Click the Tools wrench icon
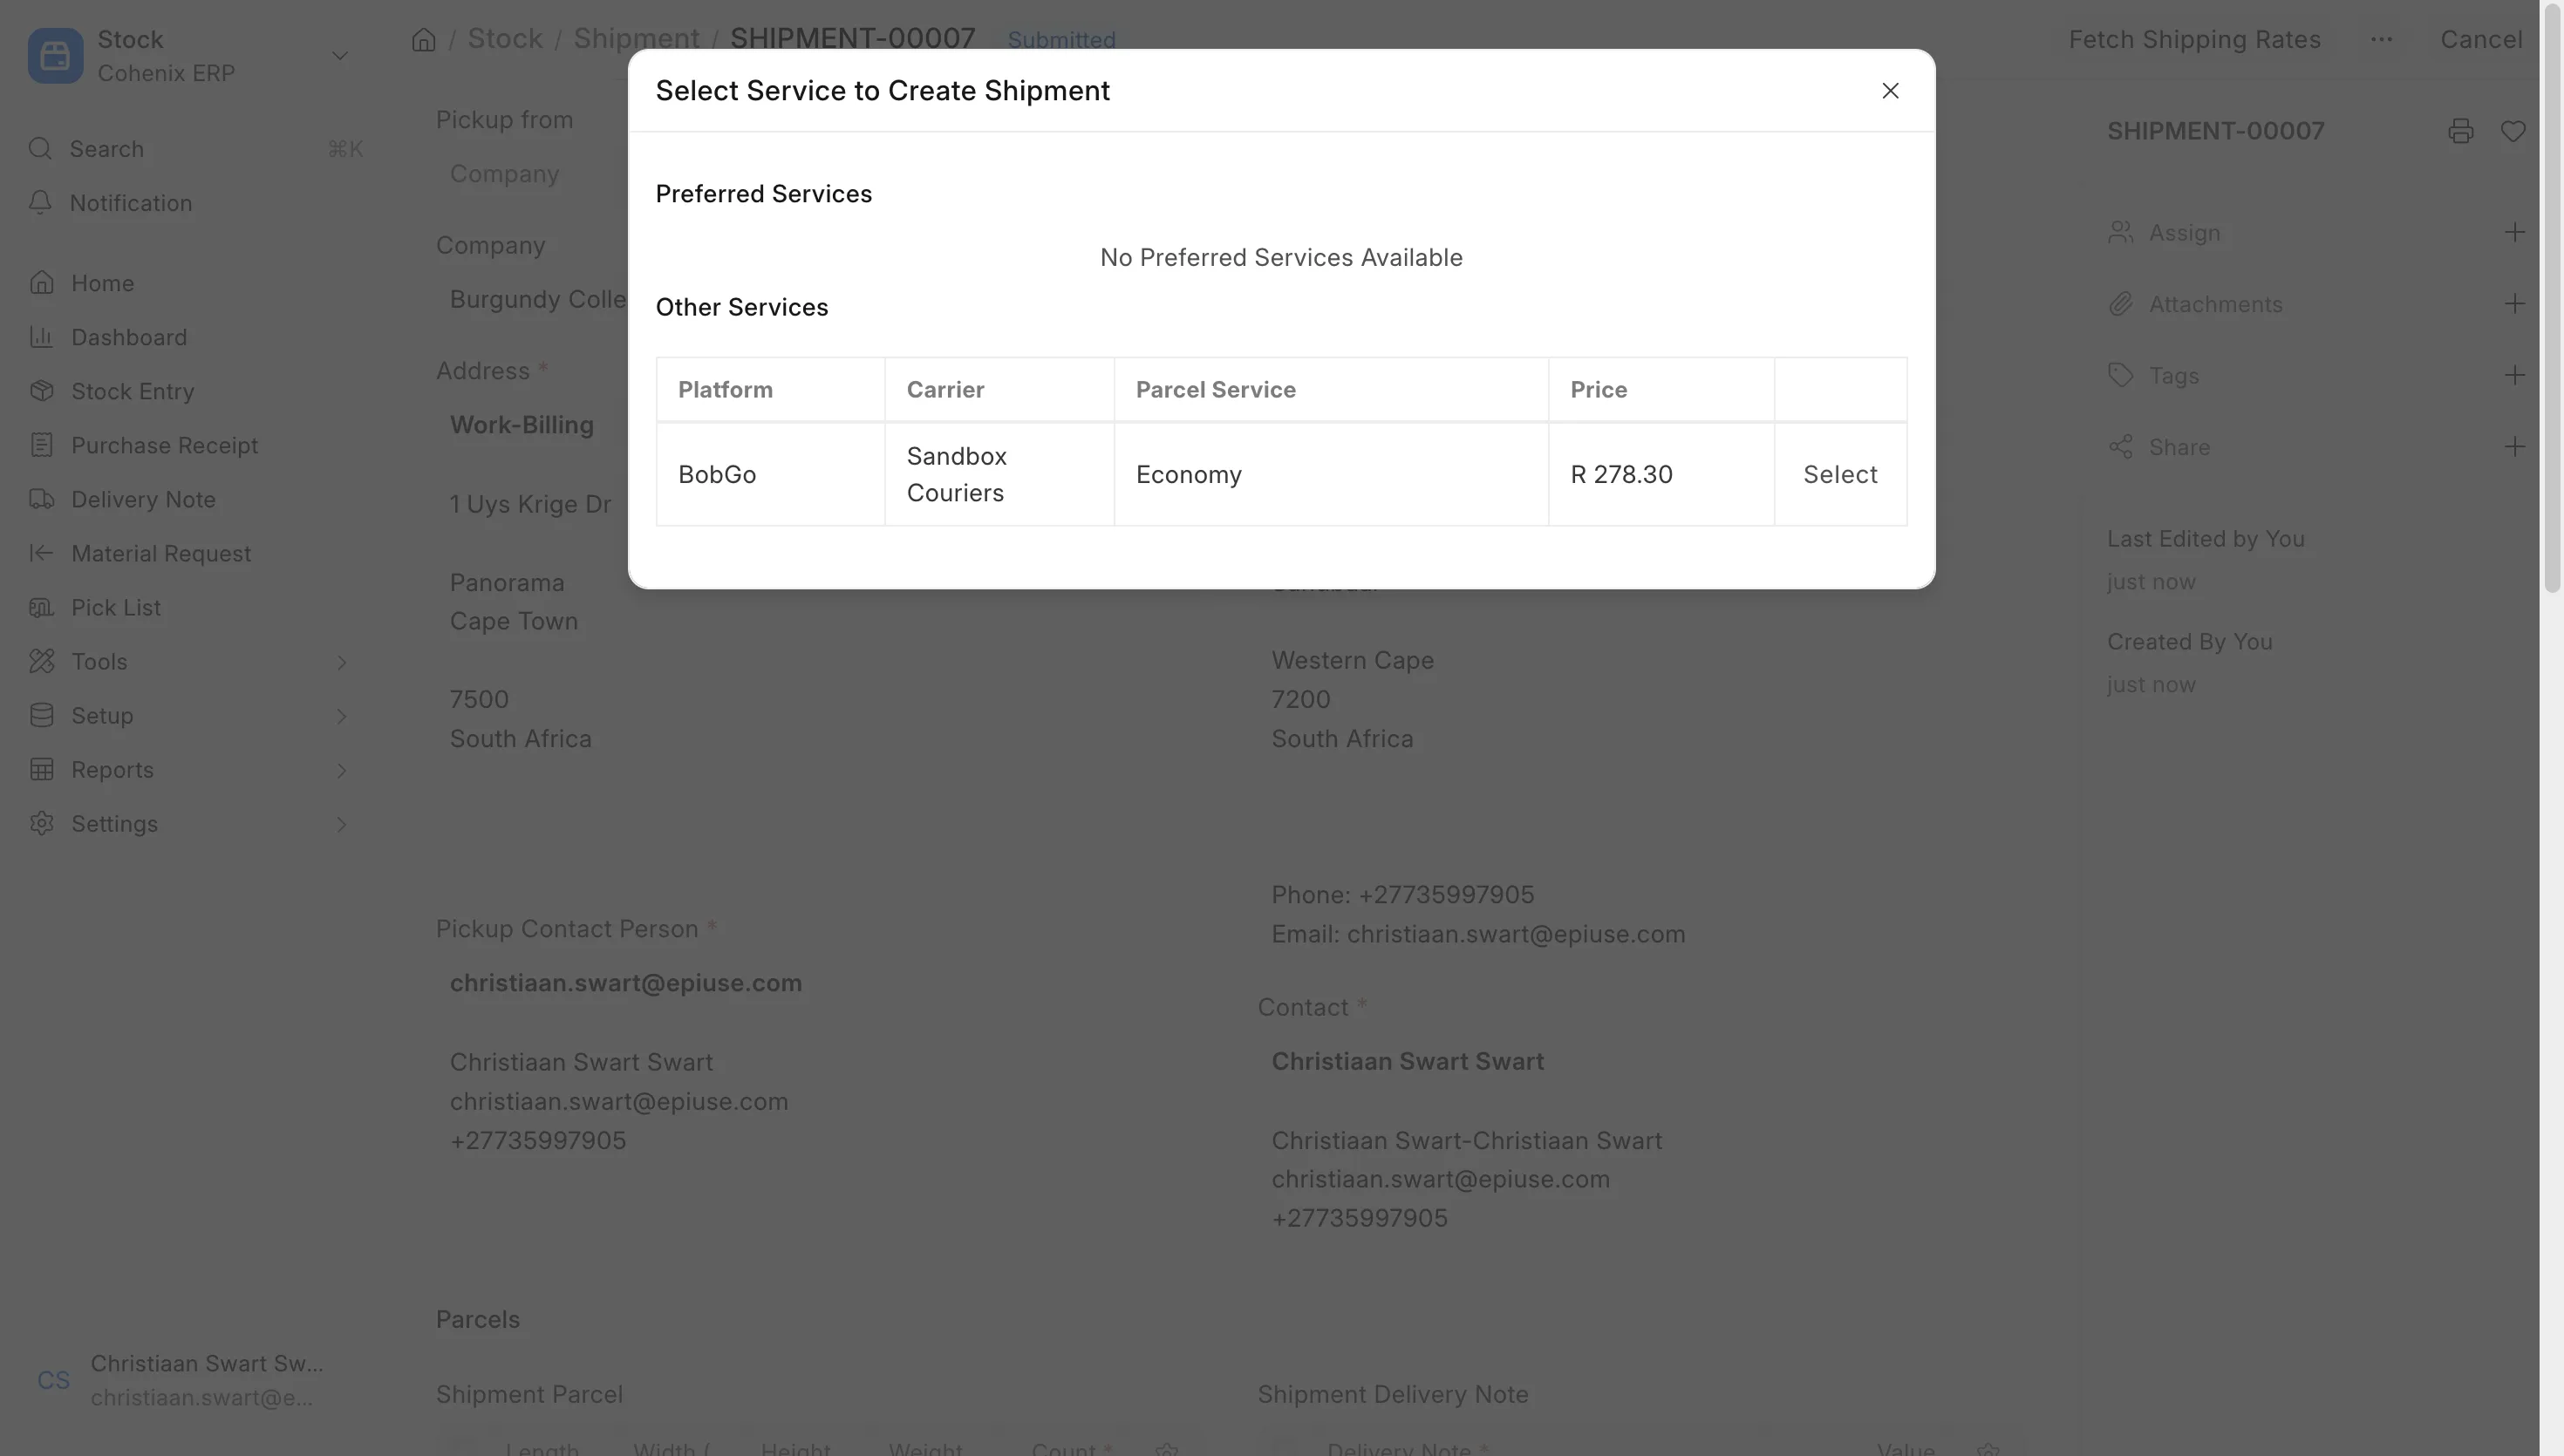The image size is (2564, 1456). (42, 661)
